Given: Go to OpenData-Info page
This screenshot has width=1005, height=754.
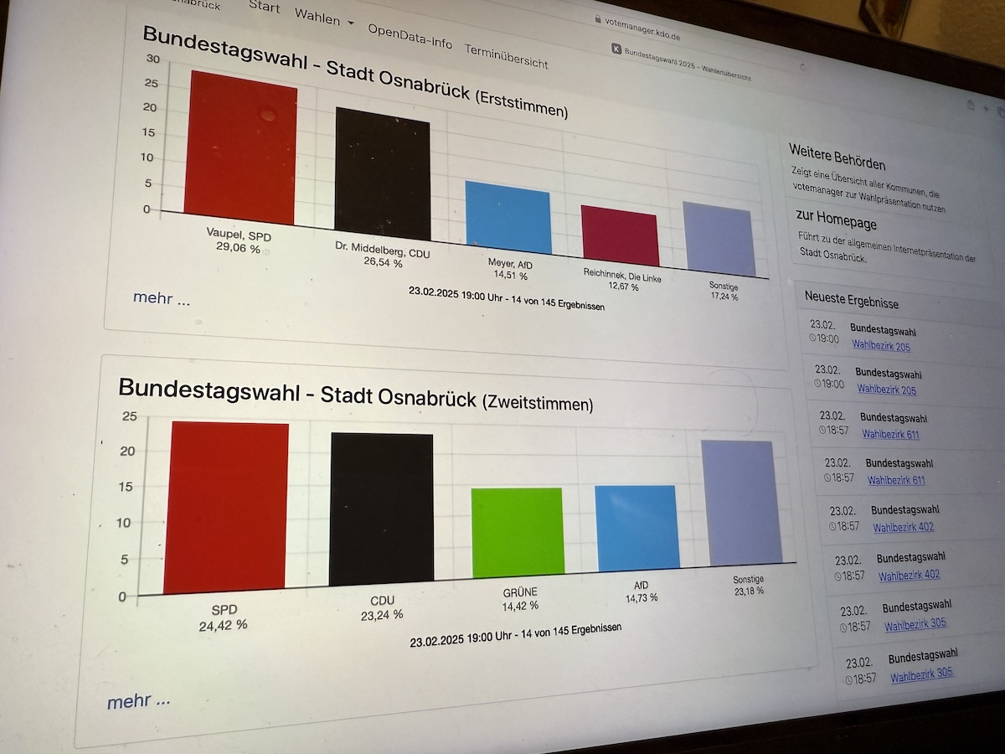Looking at the screenshot, I should (410, 36).
